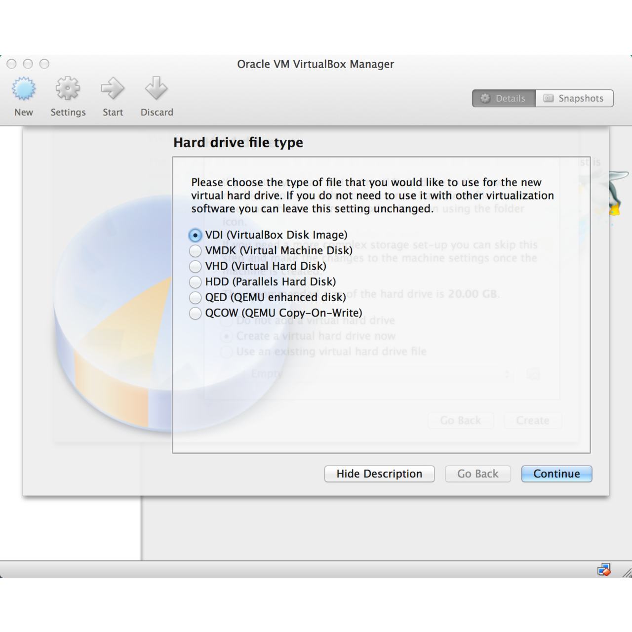Switch to the Snapshots view
Screen dimensions: 632x632
(574, 98)
